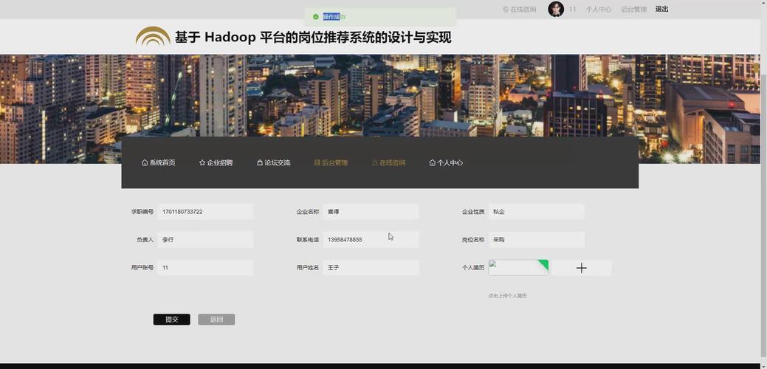This screenshot has width=767, height=369.
Task: Click the golden arch site logo
Action: coord(153,37)
